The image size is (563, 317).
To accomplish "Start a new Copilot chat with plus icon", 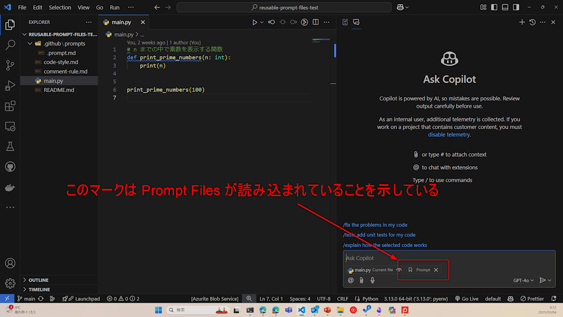I will pyautogui.click(x=522, y=22).
